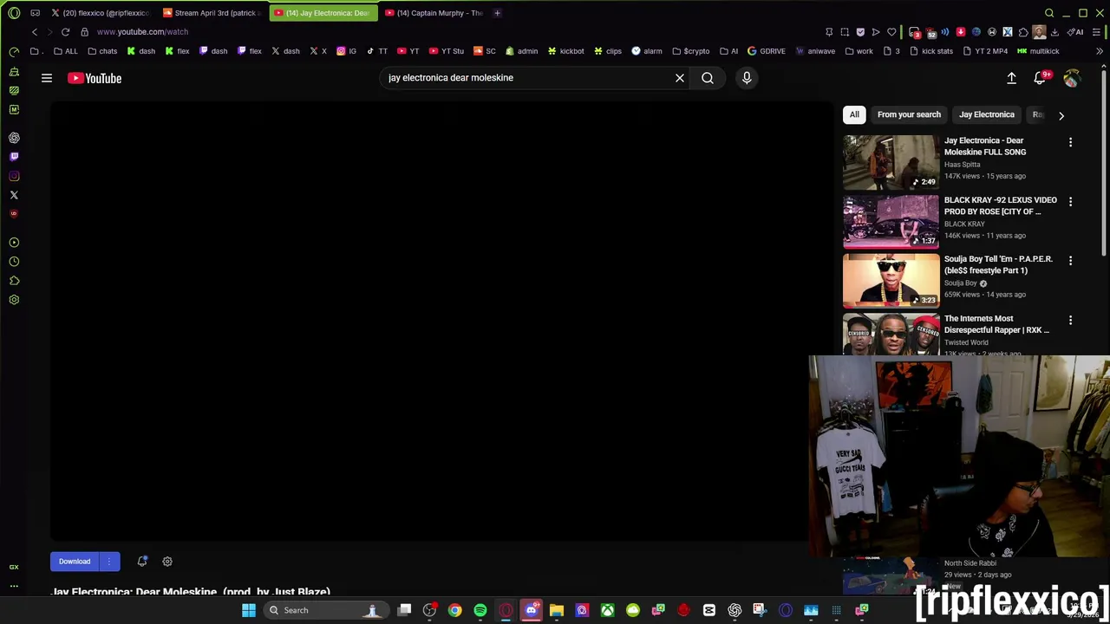Clear the YouTube search box with the X
The image size is (1110, 624).
coord(680,78)
